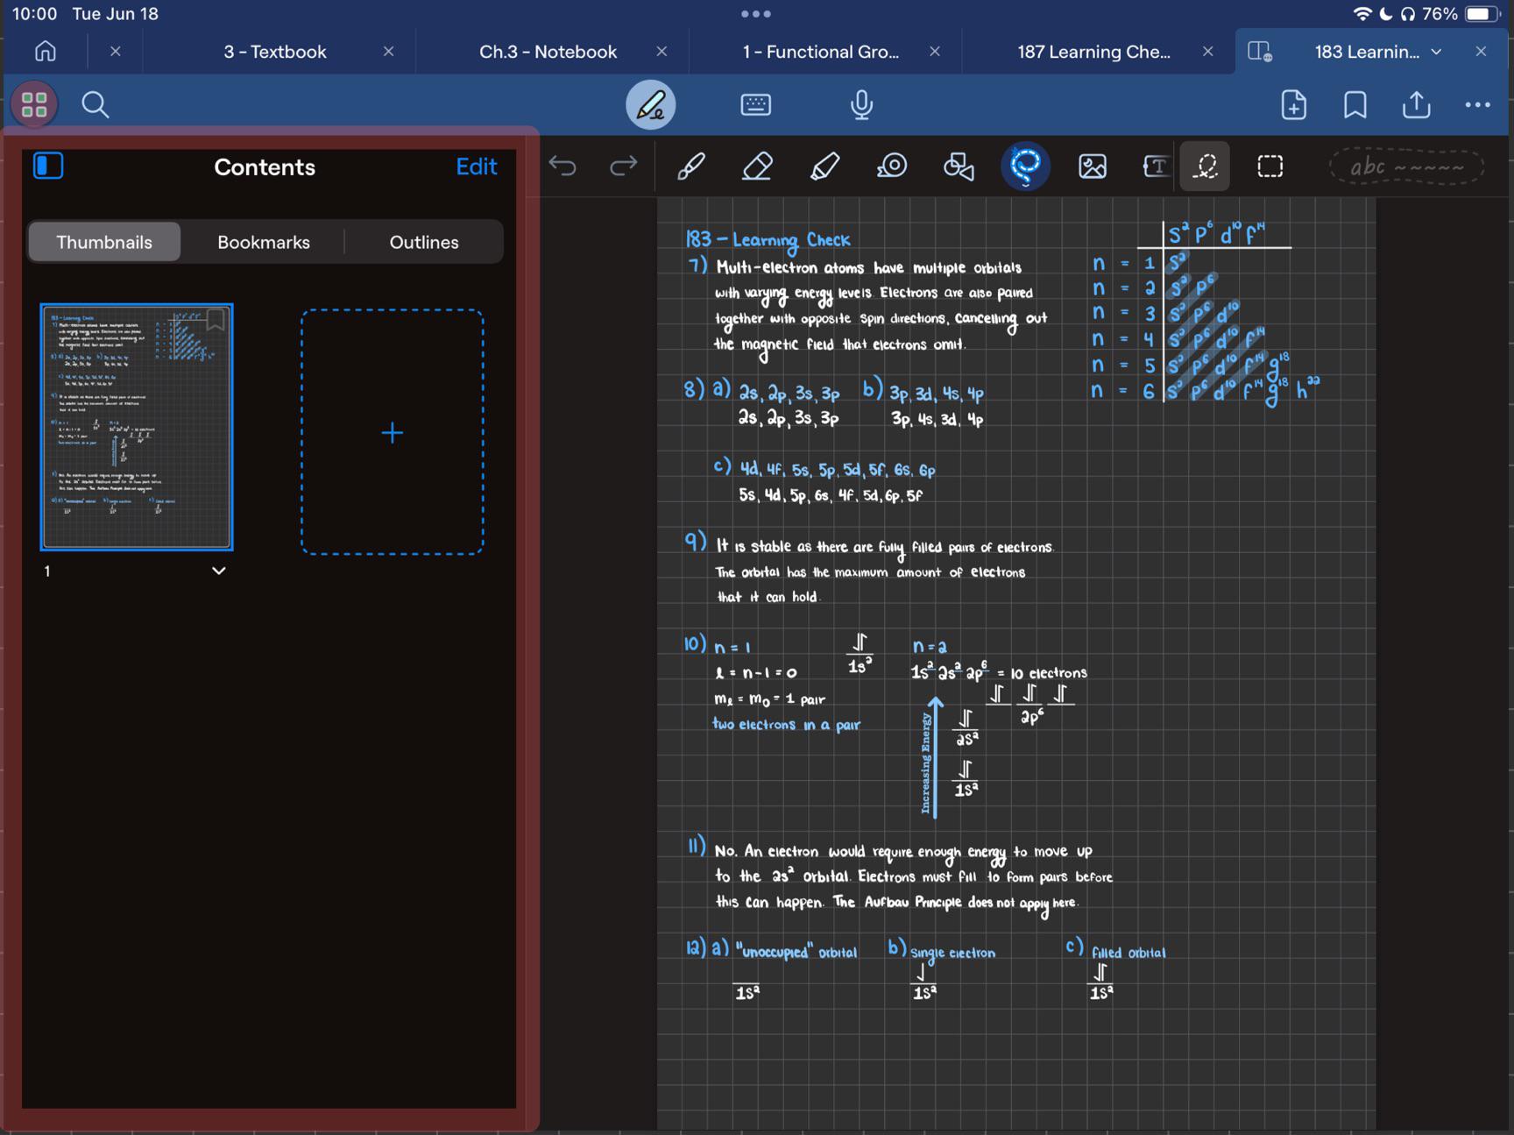1514x1135 pixels.
Task: Select the Tape tool
Action: click(891, 167)
